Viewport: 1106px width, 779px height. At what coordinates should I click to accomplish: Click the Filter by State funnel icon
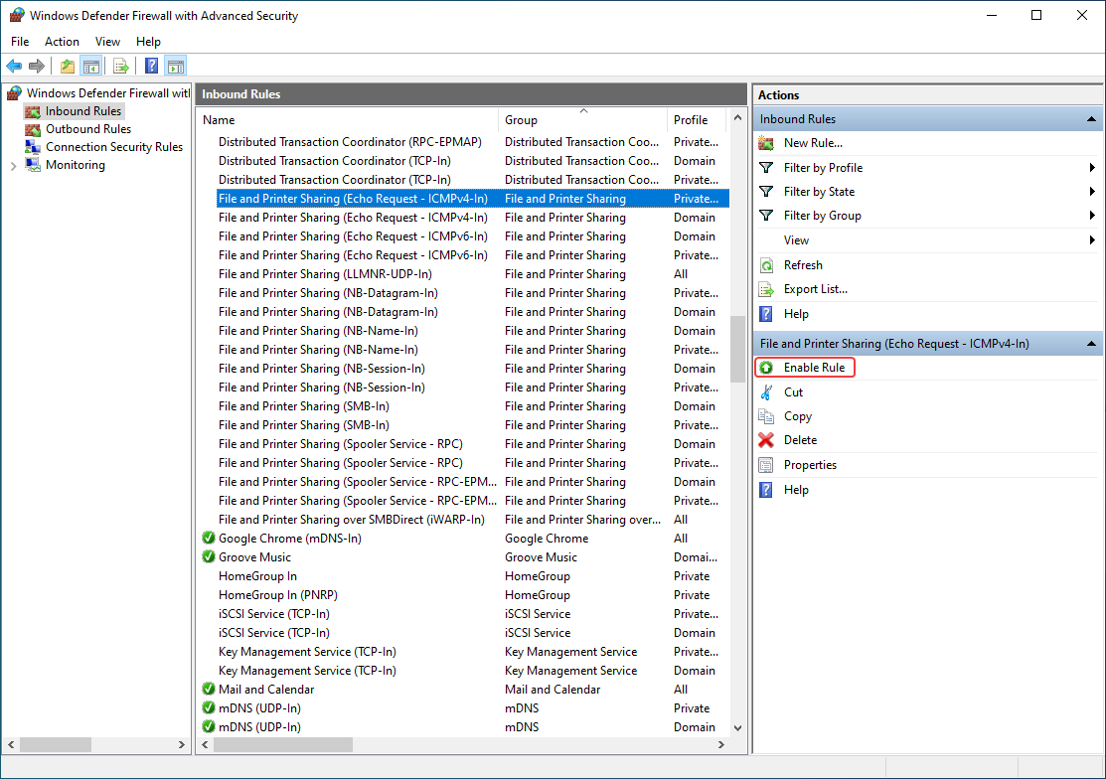766,192
